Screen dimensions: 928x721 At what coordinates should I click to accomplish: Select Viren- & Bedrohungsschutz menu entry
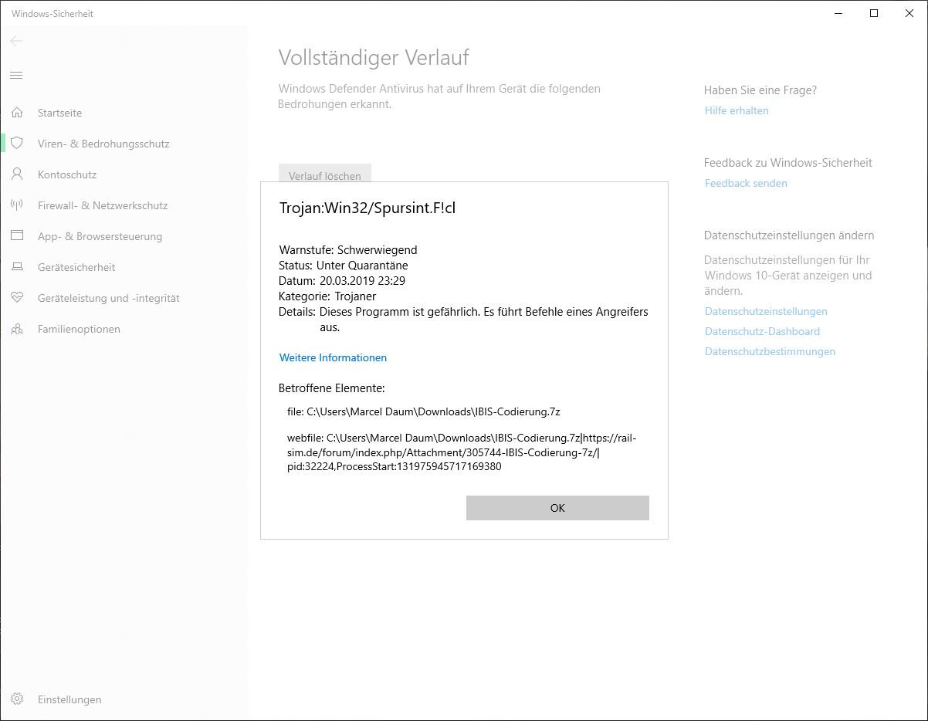(103, 144)
